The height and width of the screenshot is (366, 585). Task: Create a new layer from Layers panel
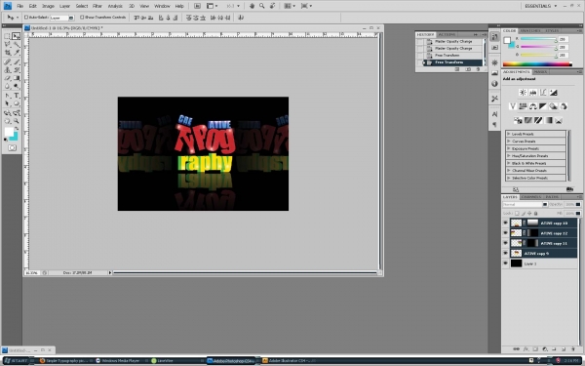[x=564, y=349]
